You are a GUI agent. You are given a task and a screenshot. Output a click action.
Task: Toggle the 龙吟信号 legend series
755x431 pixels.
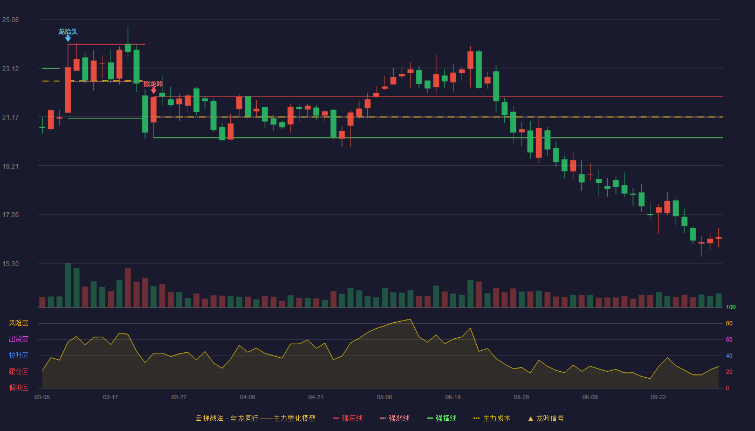click(x=546, y=418)
